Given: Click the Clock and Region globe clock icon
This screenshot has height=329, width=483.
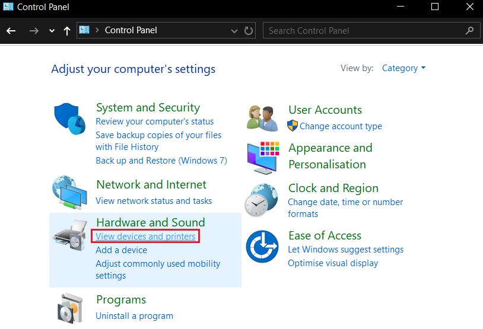Looking at the screenshot, I should 261,200.
